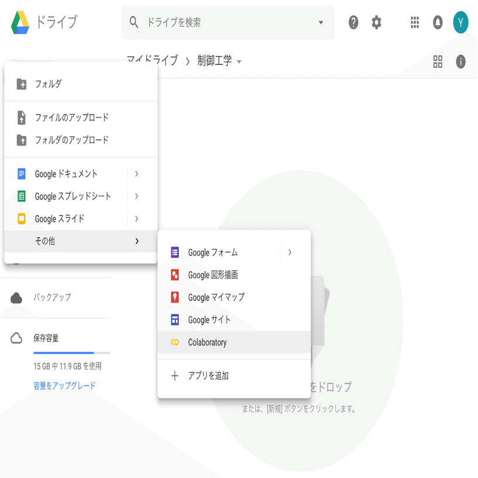Open バックアップ in sidebar
This screenshot has width=478, height=478.
(x=52, y=297)
